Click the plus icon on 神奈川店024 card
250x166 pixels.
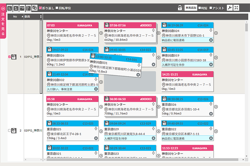pos(211,40)
